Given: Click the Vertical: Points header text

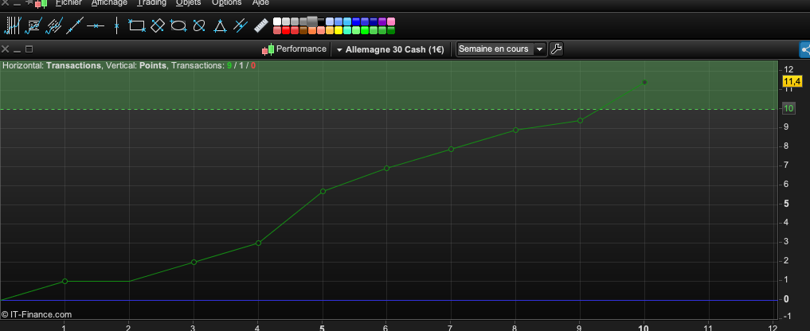Looking at the screenshot, I should (x=136, y=65).
